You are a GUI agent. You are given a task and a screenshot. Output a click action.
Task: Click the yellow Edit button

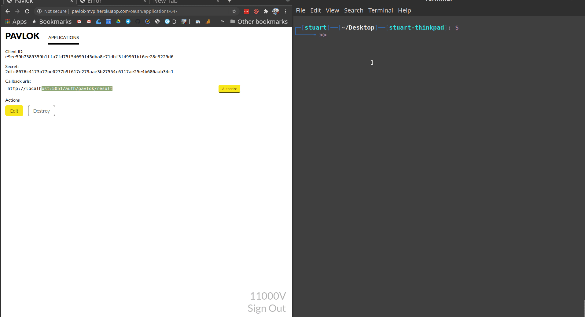click(x=14, y=111)
